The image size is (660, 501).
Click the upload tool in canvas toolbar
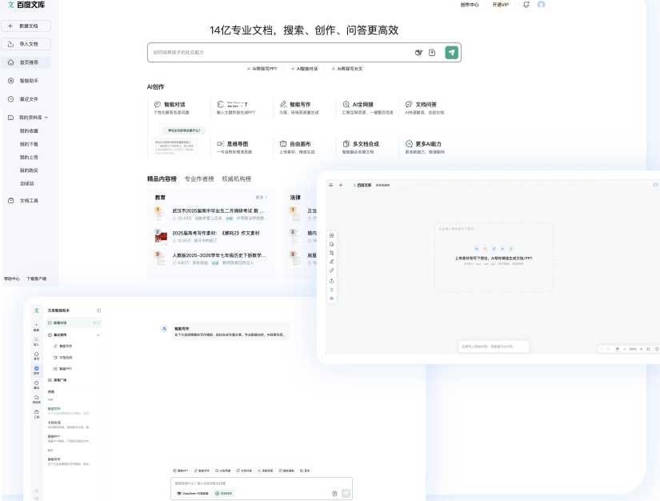tap(332, 280)
